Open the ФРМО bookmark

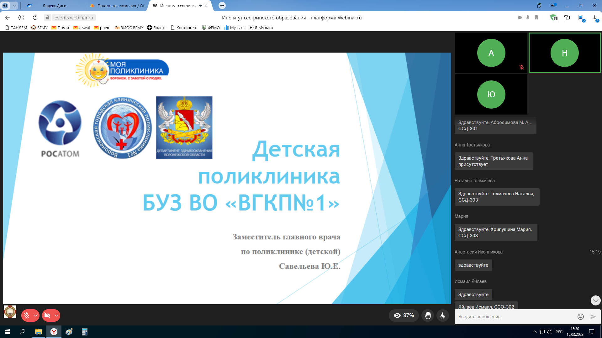[211, 28]
